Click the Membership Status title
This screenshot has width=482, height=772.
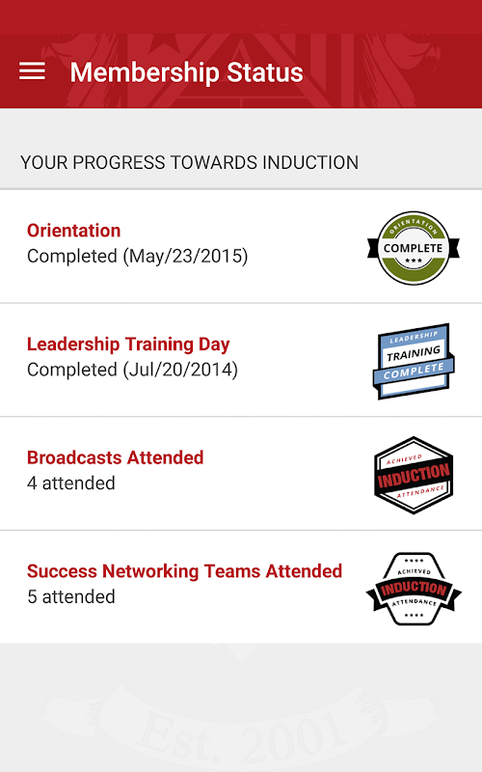[186, 72]
